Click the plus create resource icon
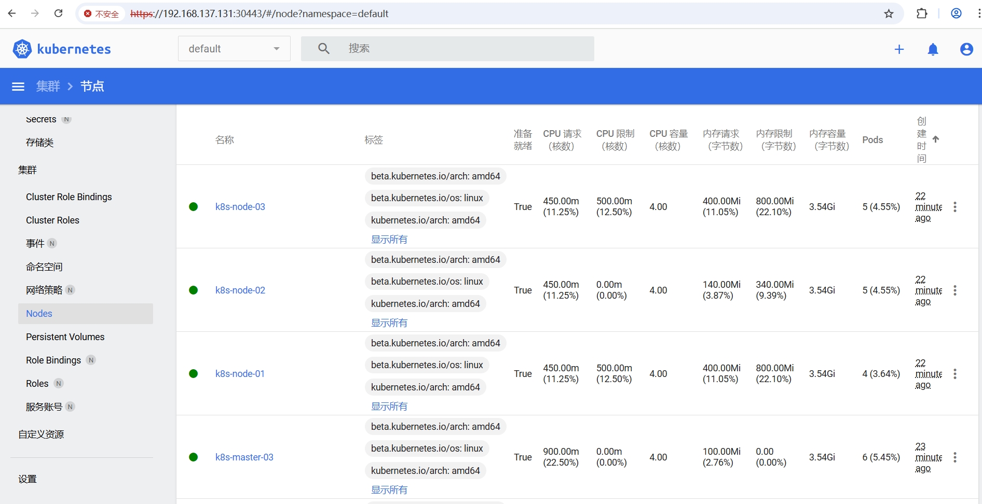Viewport: 982px width, 504px height. tap(899, 49)
